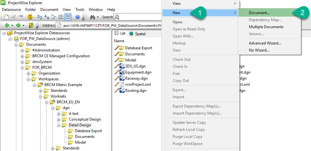Open View submenu in context menu

tap(200, 4)
